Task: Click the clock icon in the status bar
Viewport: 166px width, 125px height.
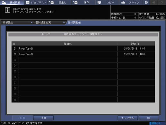Action: (x=2, y=123)
